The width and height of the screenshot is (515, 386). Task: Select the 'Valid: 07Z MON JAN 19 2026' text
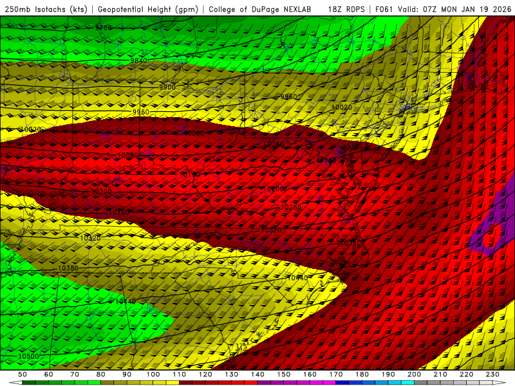(454, 10)
